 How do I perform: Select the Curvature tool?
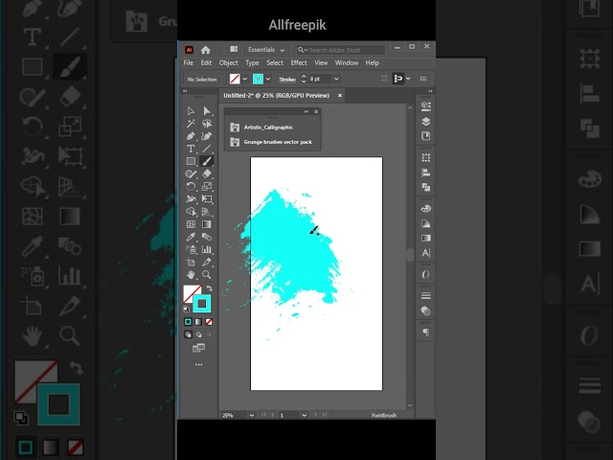207,136
